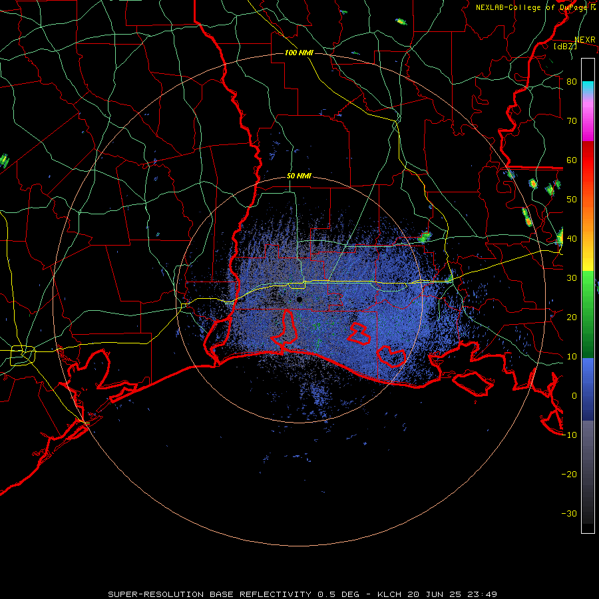The image size is (599, 599).
Task: Click the 60 value on the dBZ scale
Action: tap(572, 160)
